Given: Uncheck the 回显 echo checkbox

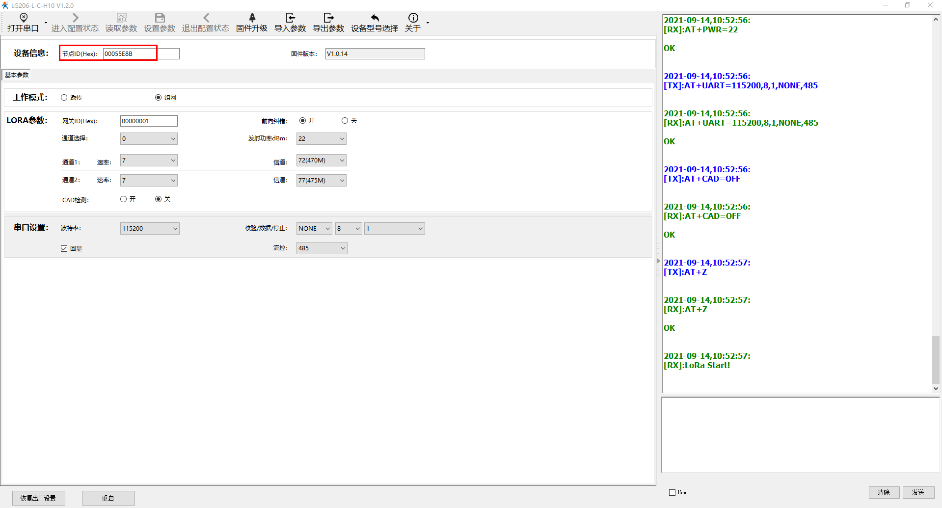Looking at the screenshot, I should point(64,249).
